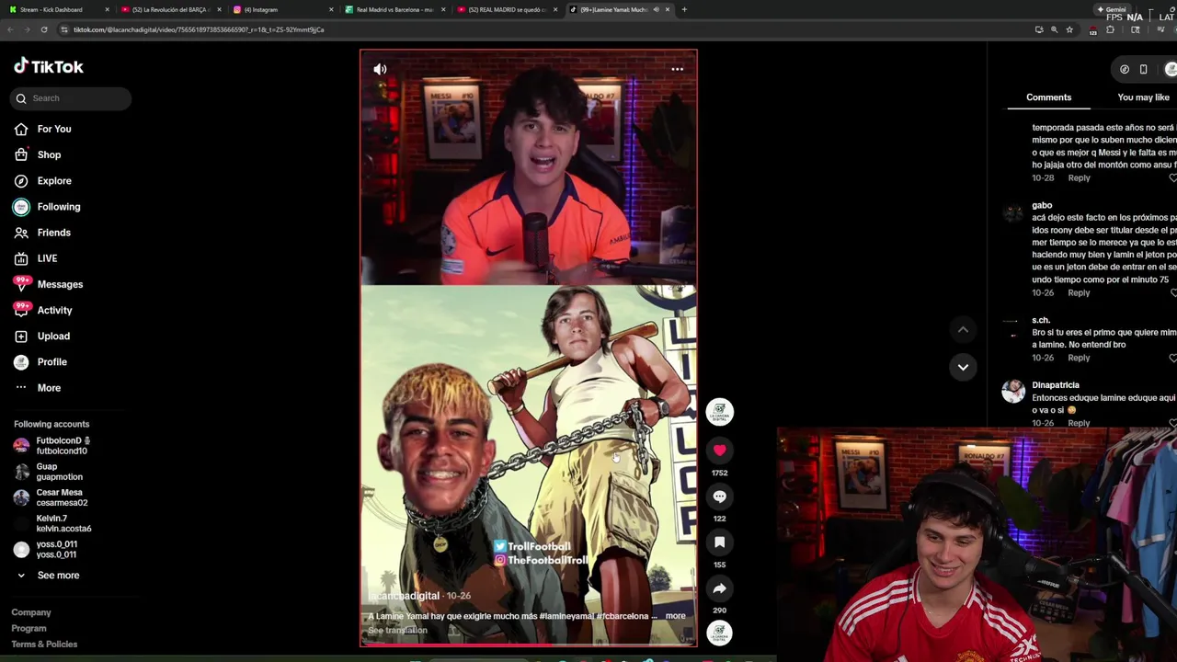Open Dinapatricia's profile avatar
This screenshot has height=662, width=1177.
point(1012,392)
